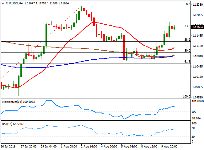This screenshot has width=204, height=150.
Task: Click the RSI scale level 30
Action: coord(193,137)
